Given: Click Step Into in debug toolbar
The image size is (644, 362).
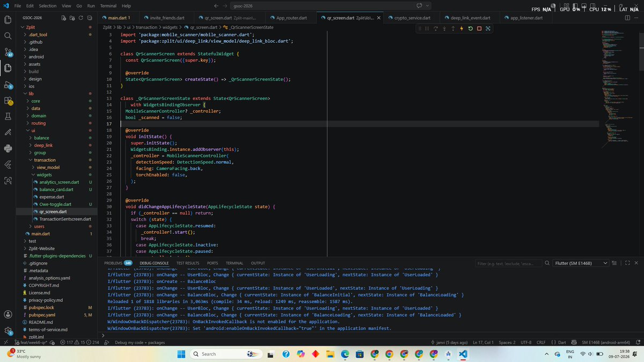Looking at the screenshot, I should [444, 28].
